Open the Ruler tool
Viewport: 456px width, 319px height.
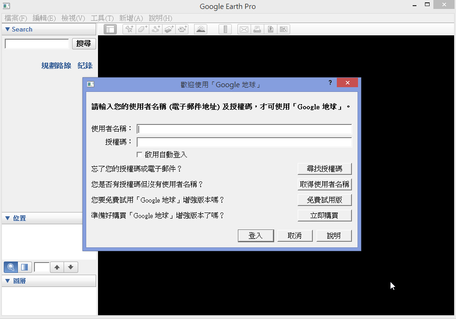225,29
